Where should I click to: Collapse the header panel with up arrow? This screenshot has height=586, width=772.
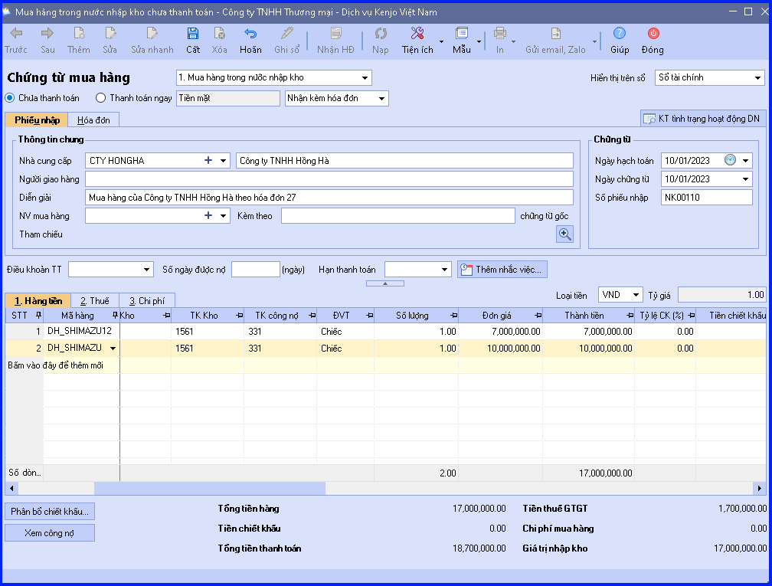385,283
